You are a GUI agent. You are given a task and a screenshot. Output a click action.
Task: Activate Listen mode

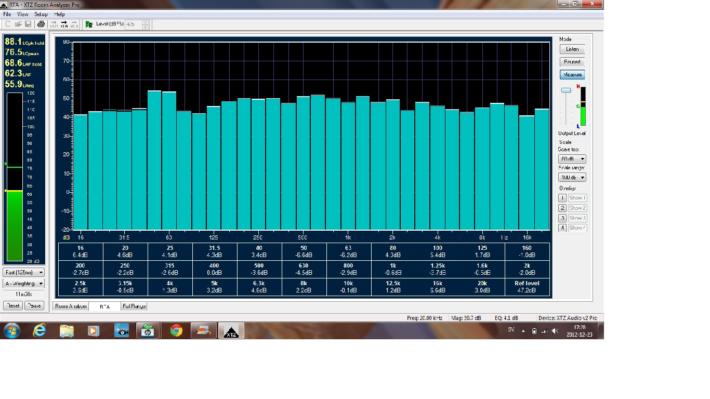pyautogui.click(x=572, y=49)
